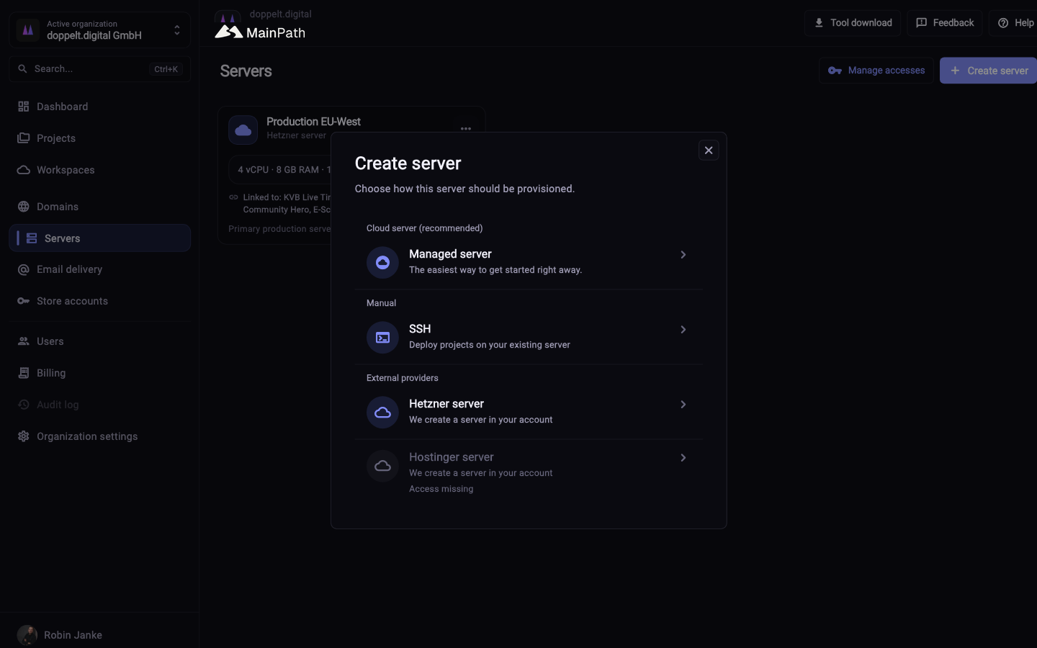
Task: Open Workspaces in the sidebar
Action: click(99, 170)
